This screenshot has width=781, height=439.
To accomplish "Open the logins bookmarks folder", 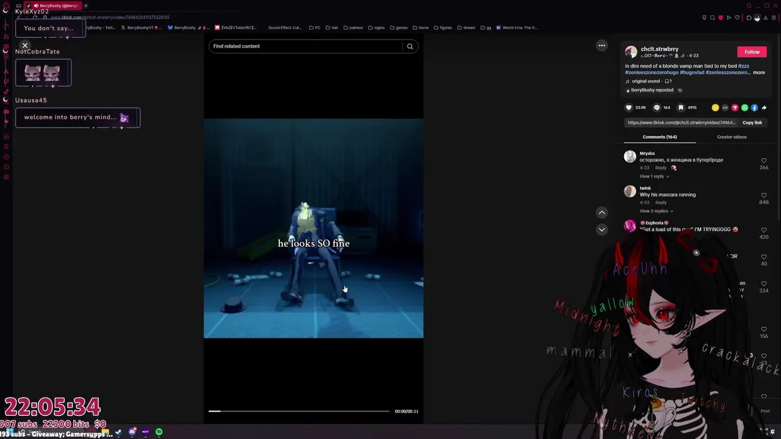I will click(x=376, y=27).
